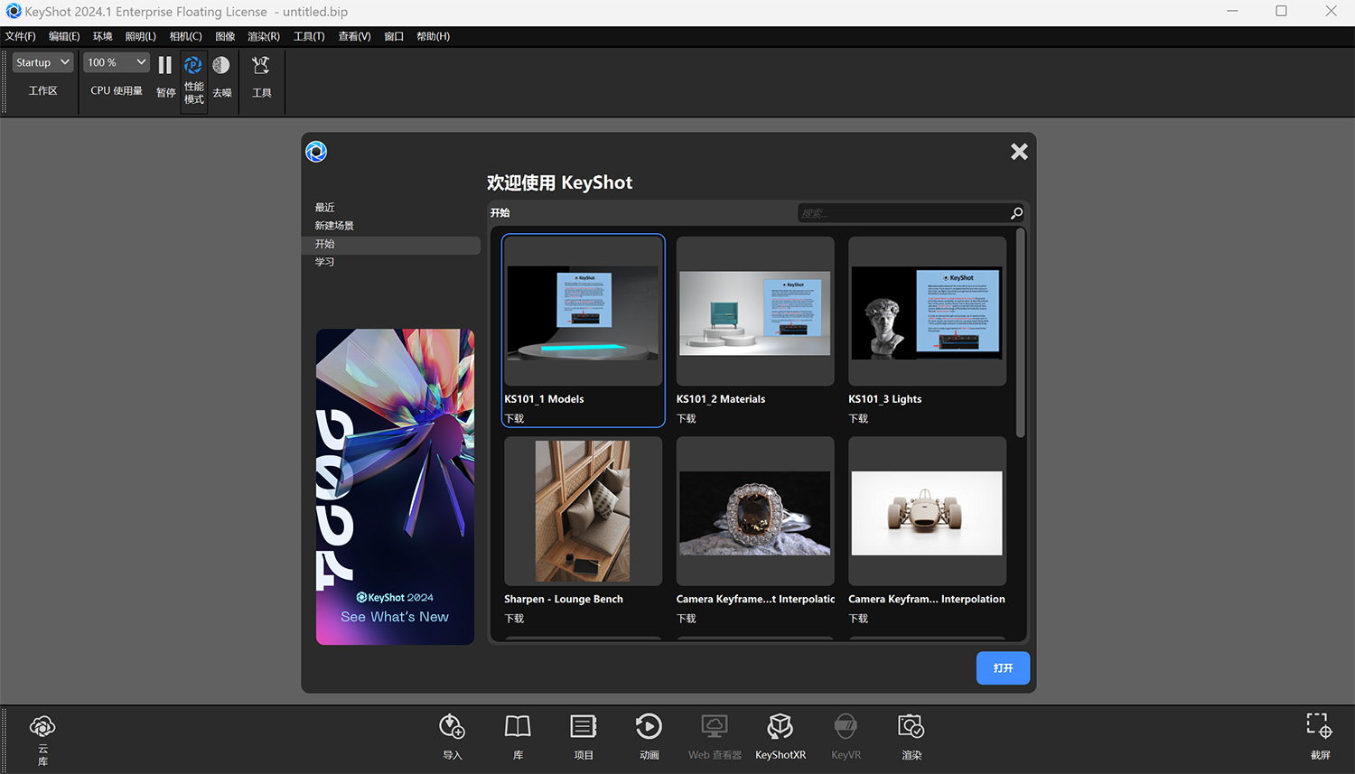Open the View menu

pos(354,36)
